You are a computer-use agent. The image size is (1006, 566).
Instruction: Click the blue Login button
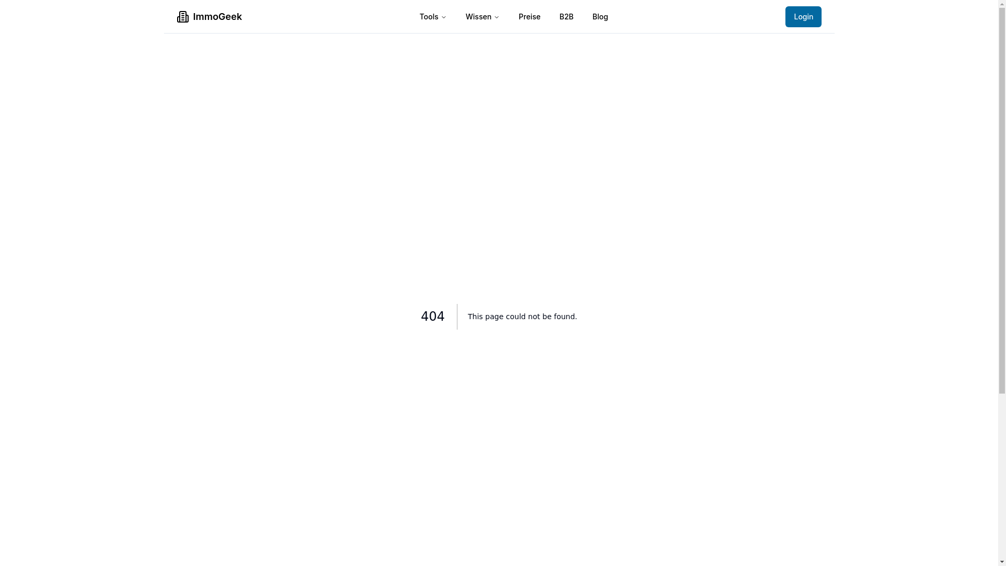tap(803, 17)
